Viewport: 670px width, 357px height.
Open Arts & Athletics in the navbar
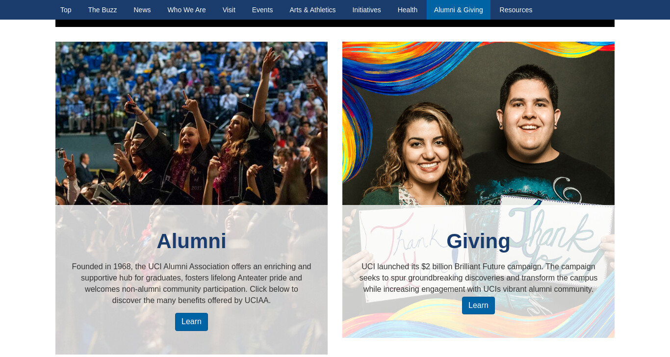click(312, 10)
